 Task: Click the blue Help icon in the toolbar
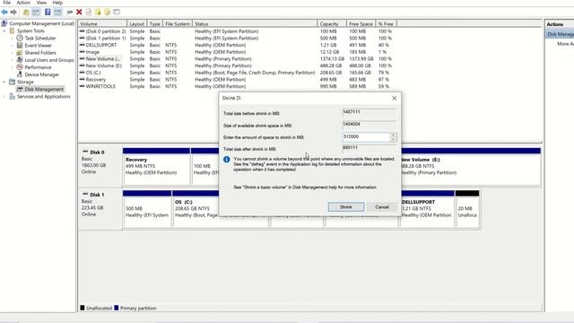click(48, 12)
